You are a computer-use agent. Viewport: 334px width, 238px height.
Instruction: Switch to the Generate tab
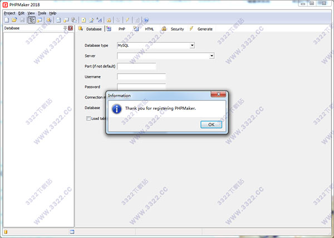pos(201,29)
